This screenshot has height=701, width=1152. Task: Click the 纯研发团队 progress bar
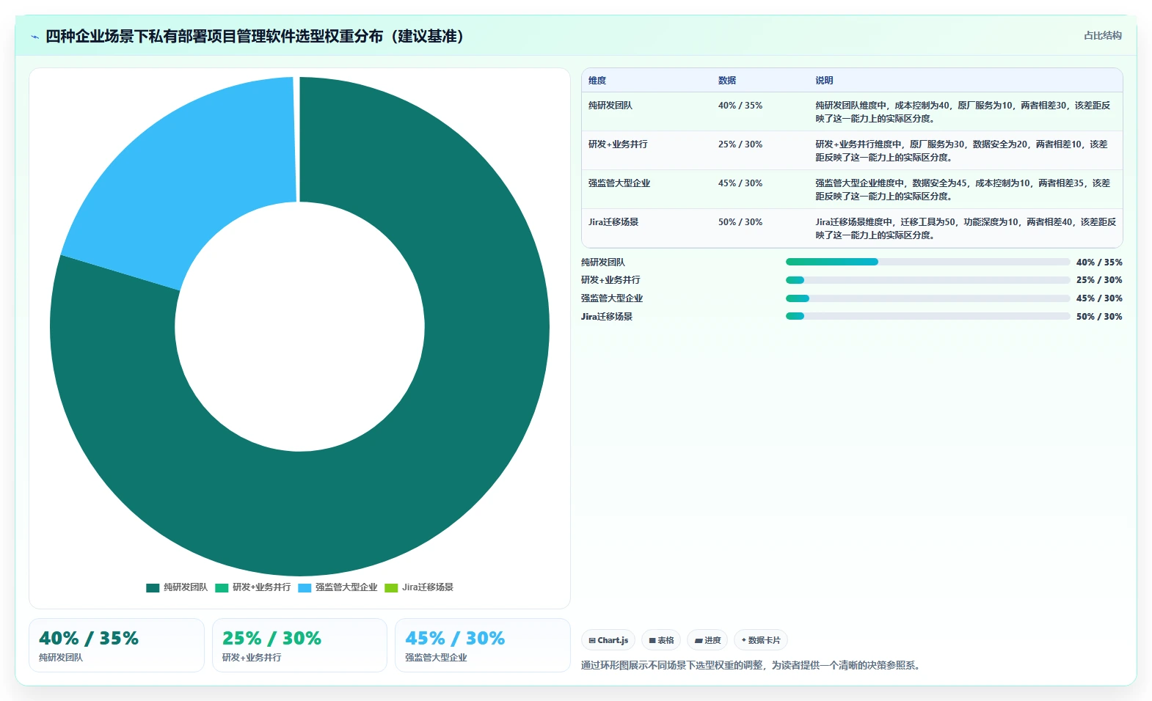coord(927,262)
